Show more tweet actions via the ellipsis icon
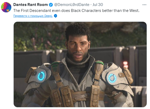This screenshot has height=109, width=150. tap(144, 5)
